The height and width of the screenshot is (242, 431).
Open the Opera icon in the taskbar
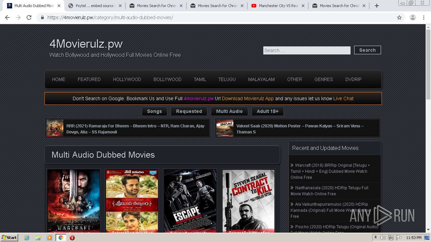(x=72, y=238)
